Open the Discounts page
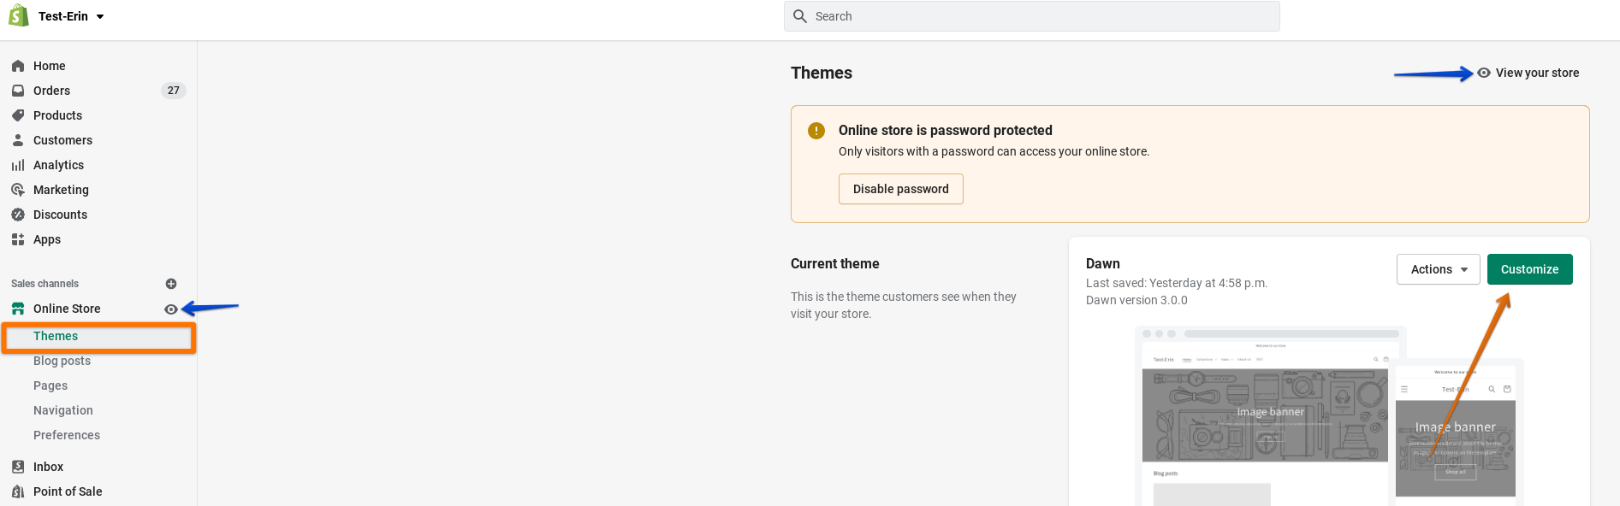The height and width of the screenshot is (506, 1620). [60, 215]
